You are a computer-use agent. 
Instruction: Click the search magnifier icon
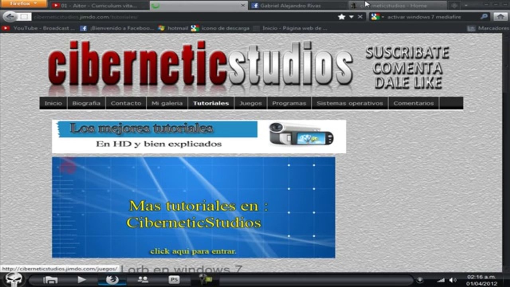coord(484,17)
